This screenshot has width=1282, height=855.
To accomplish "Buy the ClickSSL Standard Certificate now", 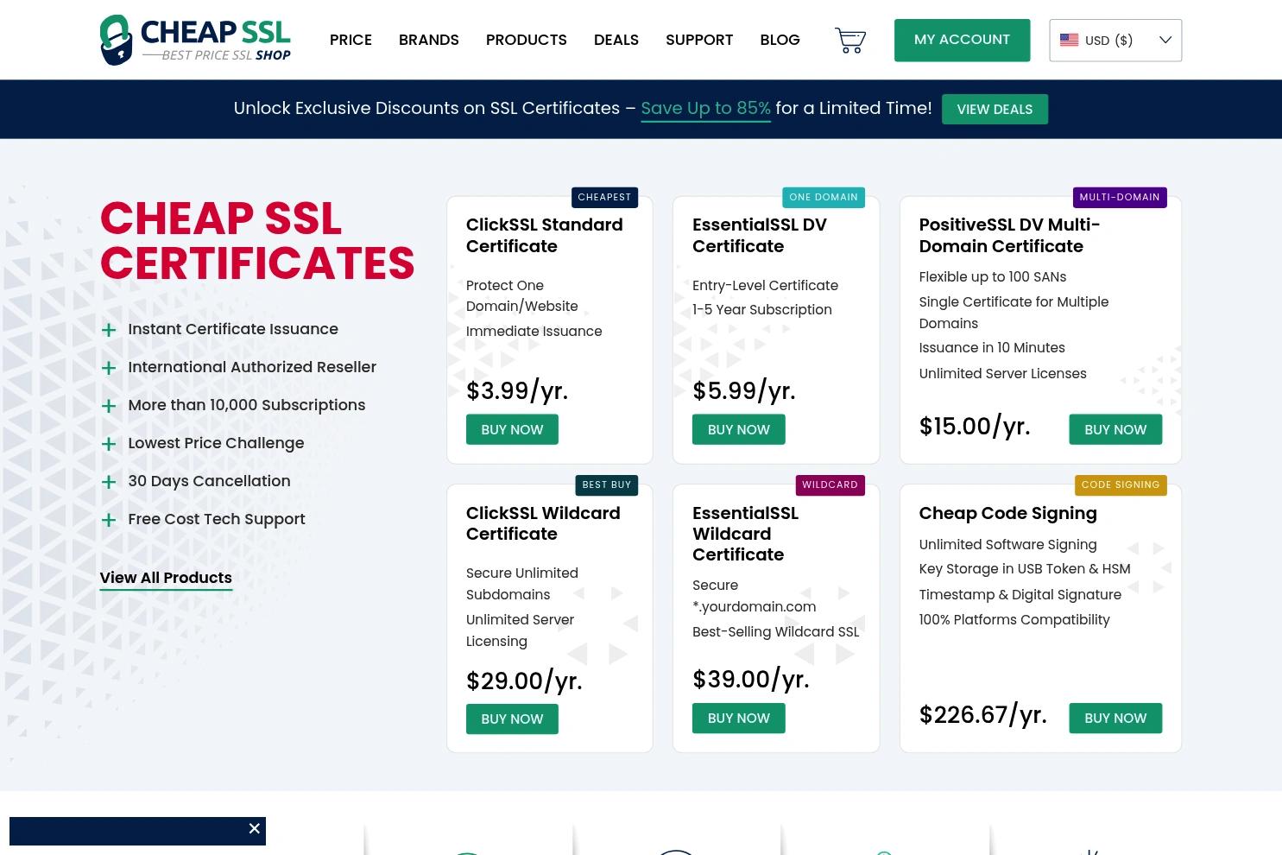I will (512, 429).
